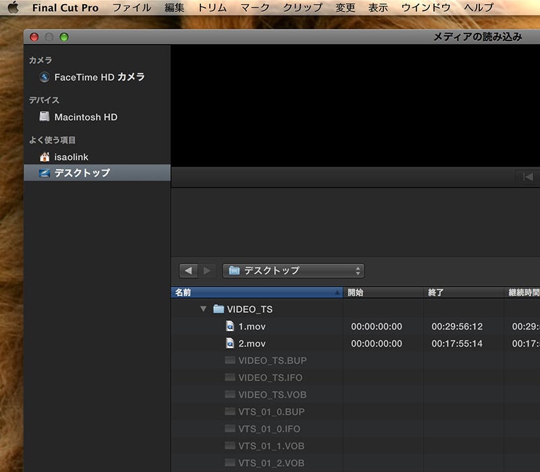Click the デスクトップ sidebar icon
Image resolution: width=540 pixels, height=472 pixels.
45,173
